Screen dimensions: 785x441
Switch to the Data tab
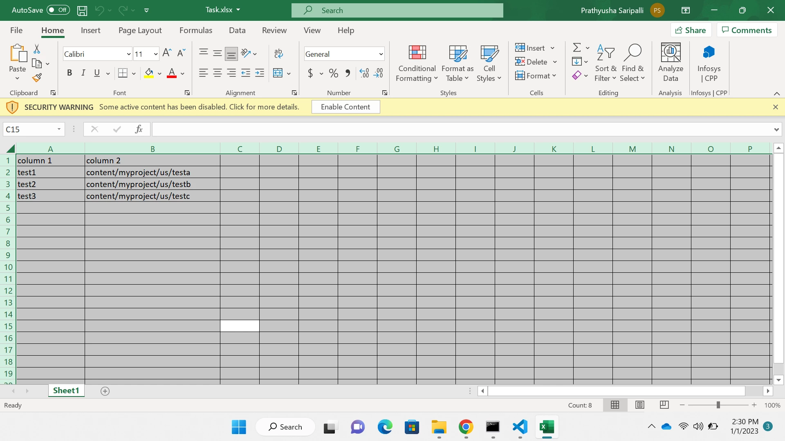pyautogui.click(x=237, y=30)
